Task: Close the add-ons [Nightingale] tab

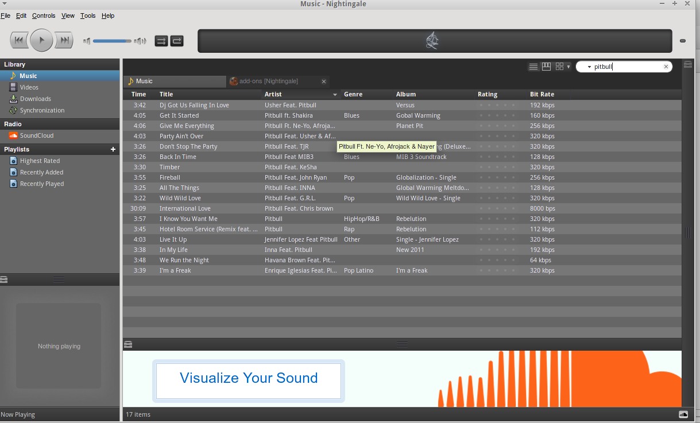Action: click(x=324, y=82)
